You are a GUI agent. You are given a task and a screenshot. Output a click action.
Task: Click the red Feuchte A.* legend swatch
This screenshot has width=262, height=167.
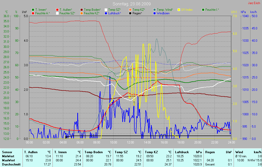(x=33, y=13)
